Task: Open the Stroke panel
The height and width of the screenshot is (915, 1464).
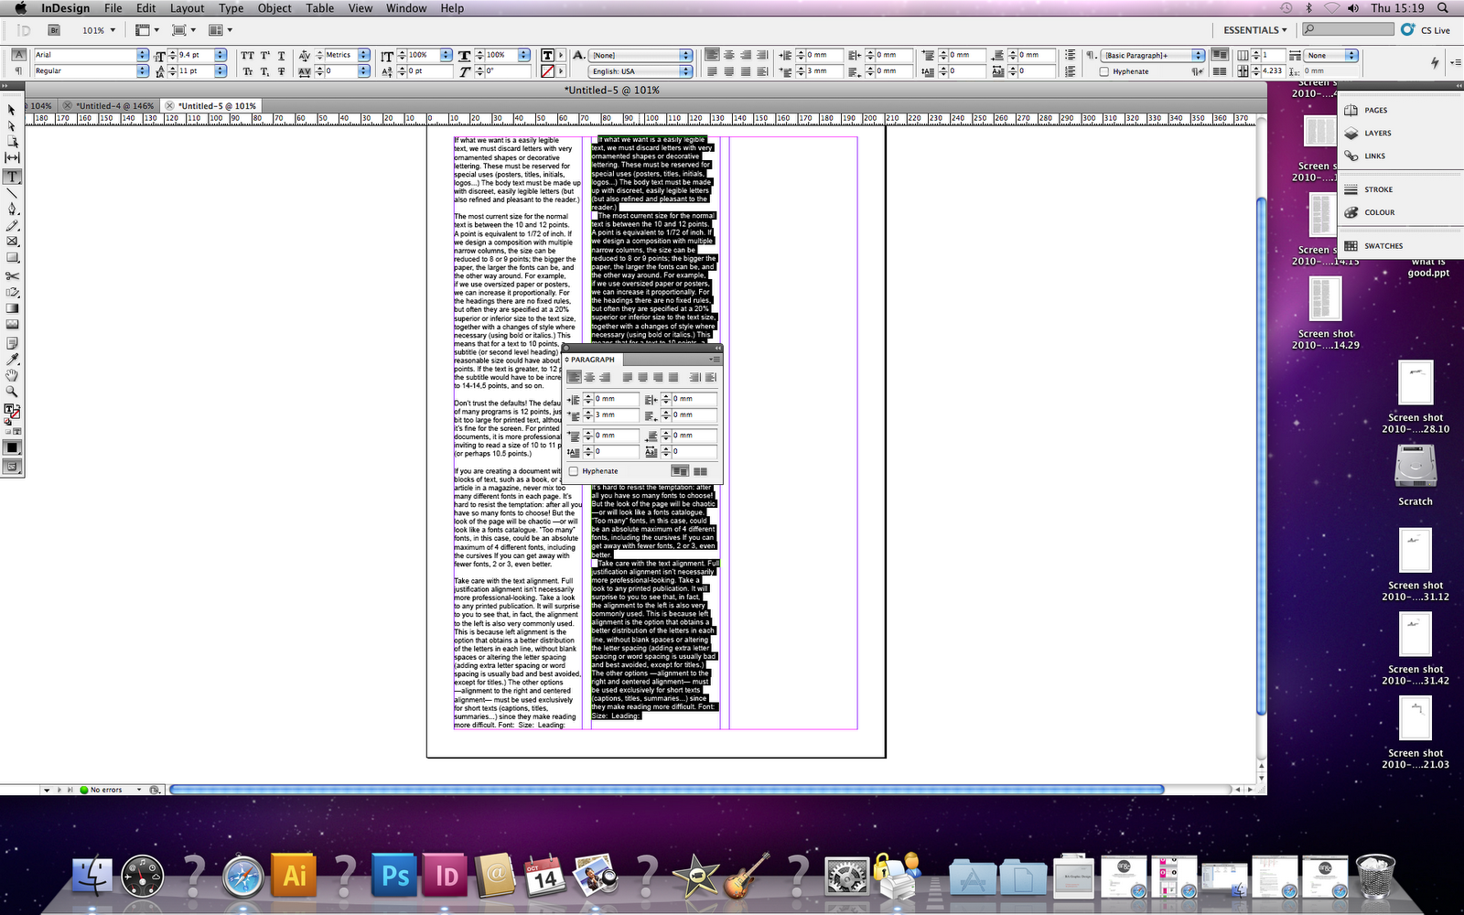Action: click(x=1375, y=189)
